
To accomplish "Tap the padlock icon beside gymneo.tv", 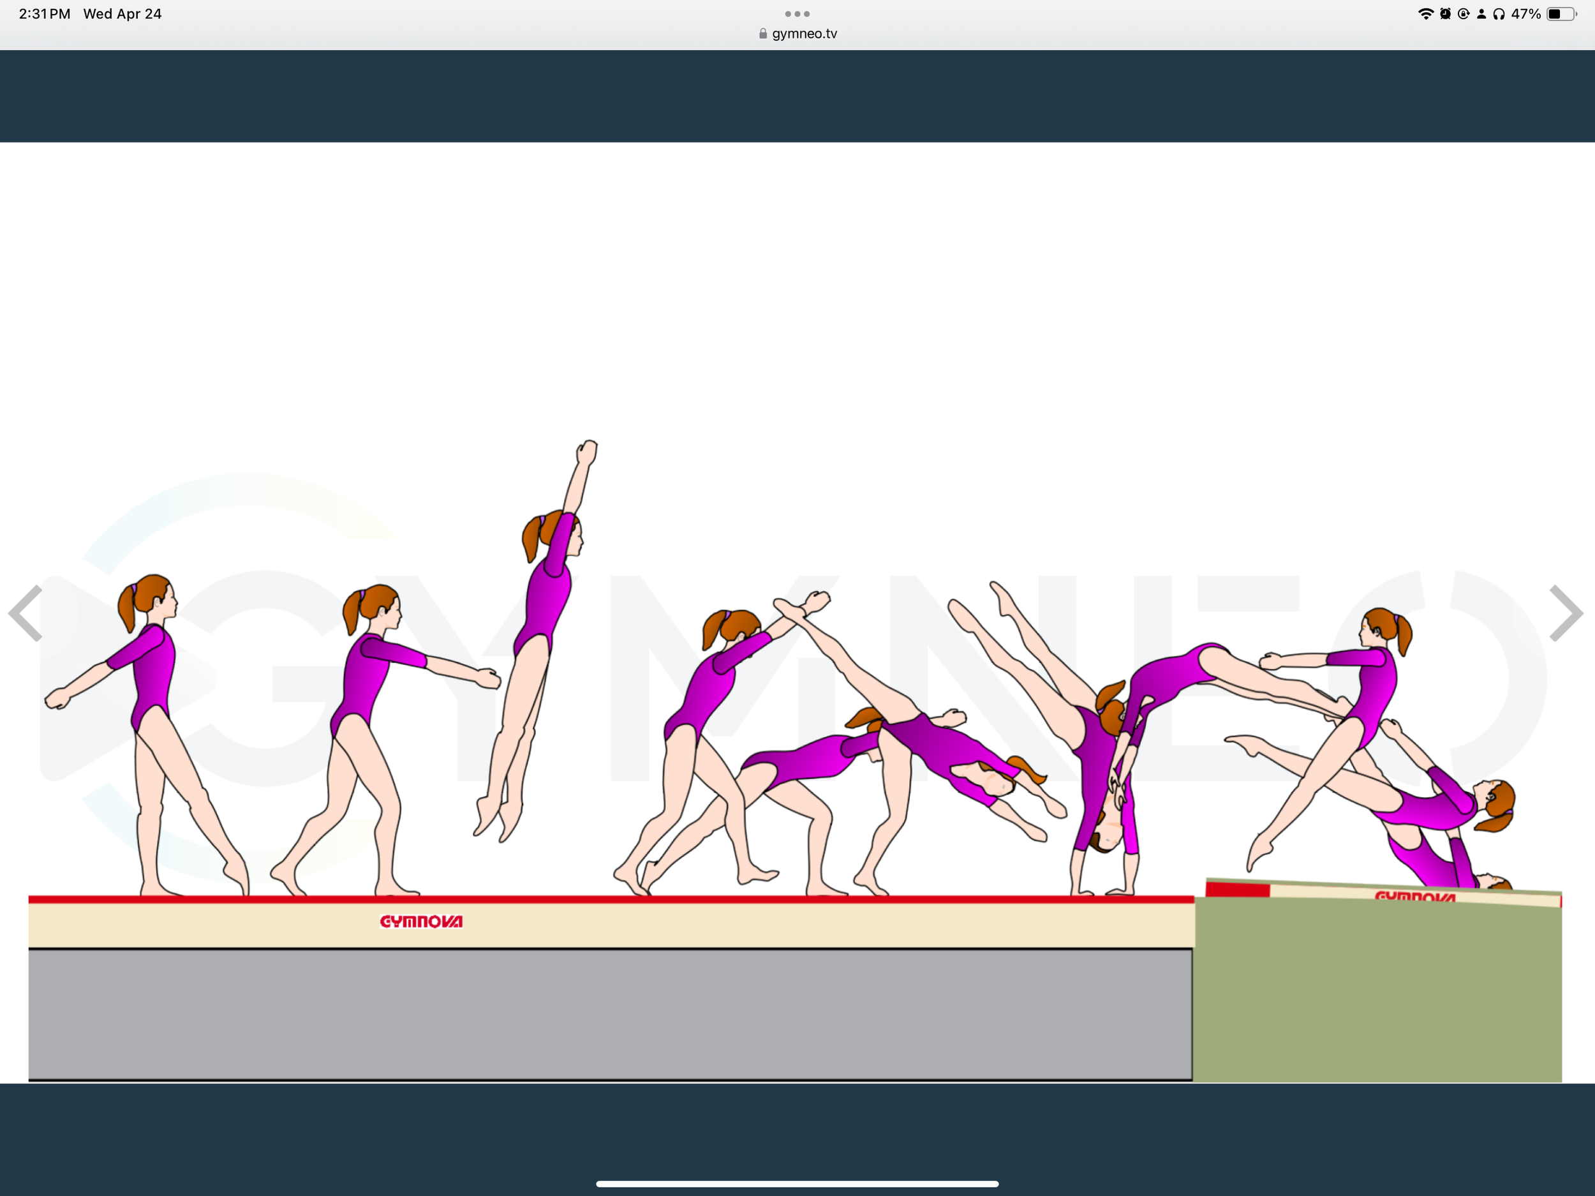I will (763, 34).
